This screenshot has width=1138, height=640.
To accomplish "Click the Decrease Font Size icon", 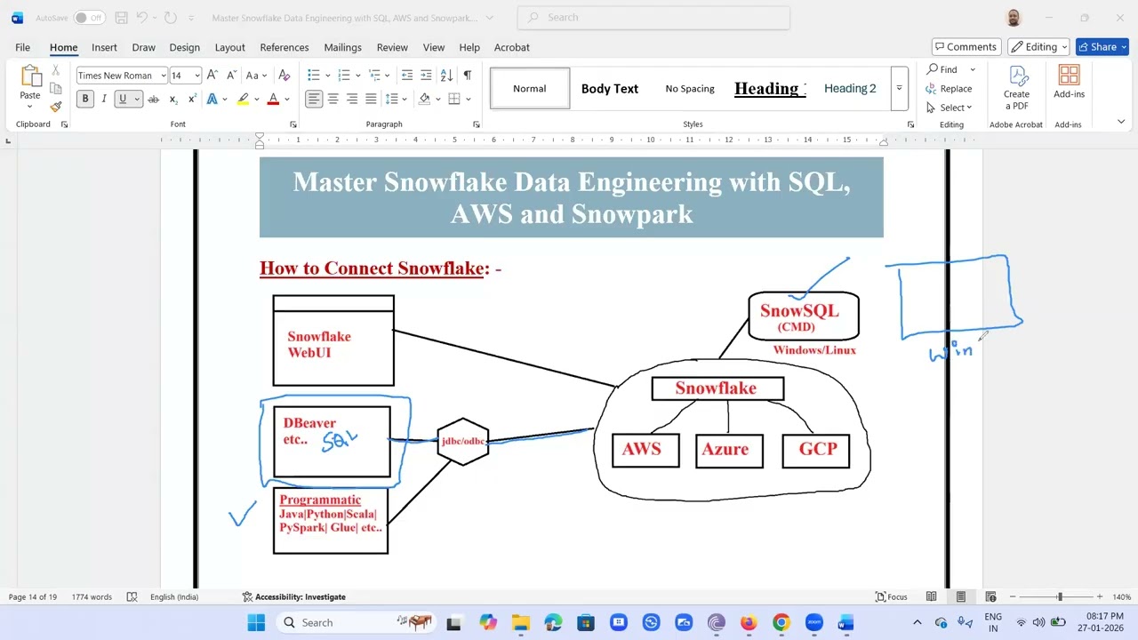I will coord(231,76).
